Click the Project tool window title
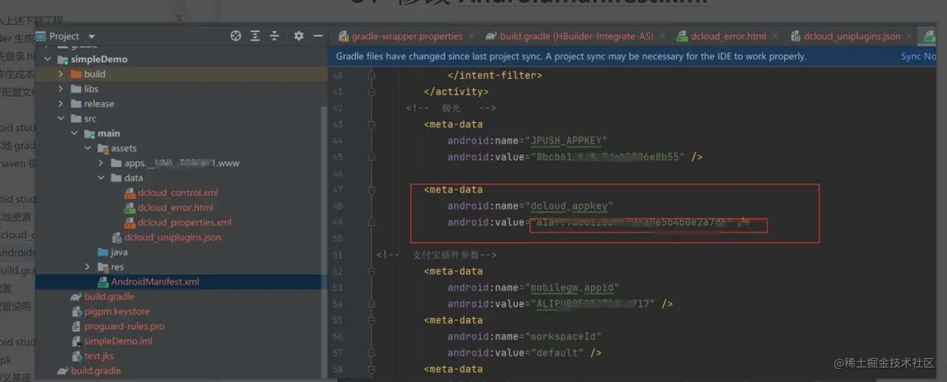 click(x=64, y=36)
